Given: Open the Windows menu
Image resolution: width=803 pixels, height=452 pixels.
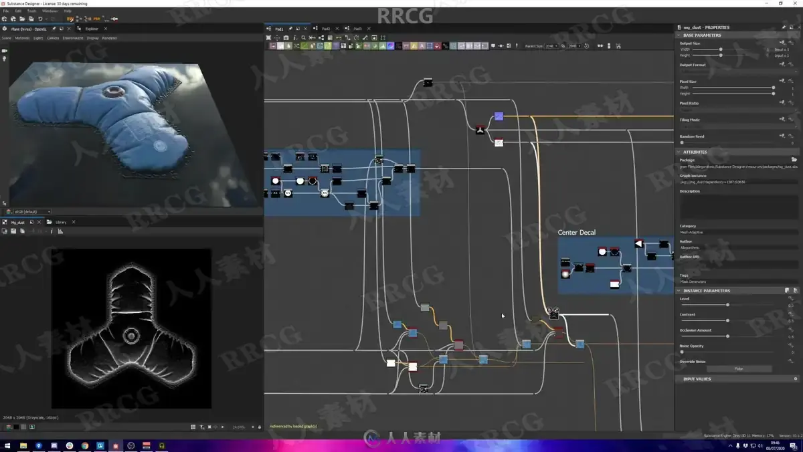Looking at the screenshot, I should click(x=50, y=11).
